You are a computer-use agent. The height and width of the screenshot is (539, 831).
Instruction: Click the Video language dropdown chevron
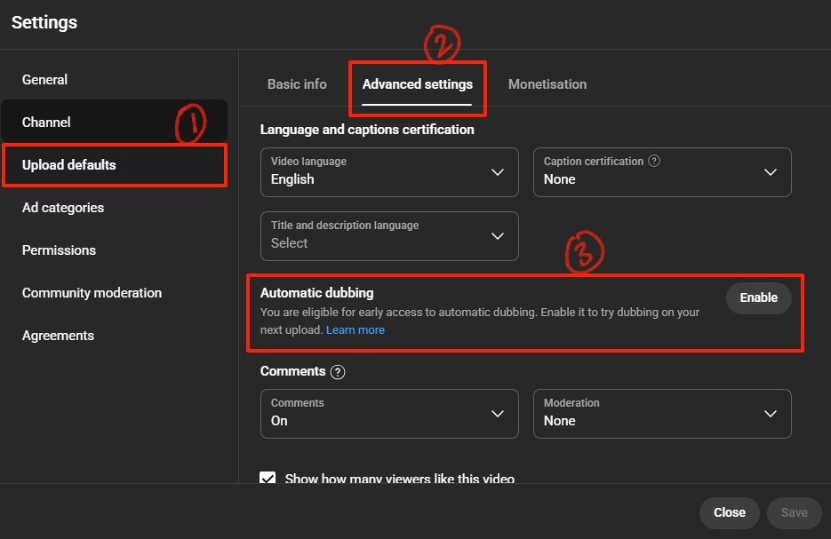498,172
